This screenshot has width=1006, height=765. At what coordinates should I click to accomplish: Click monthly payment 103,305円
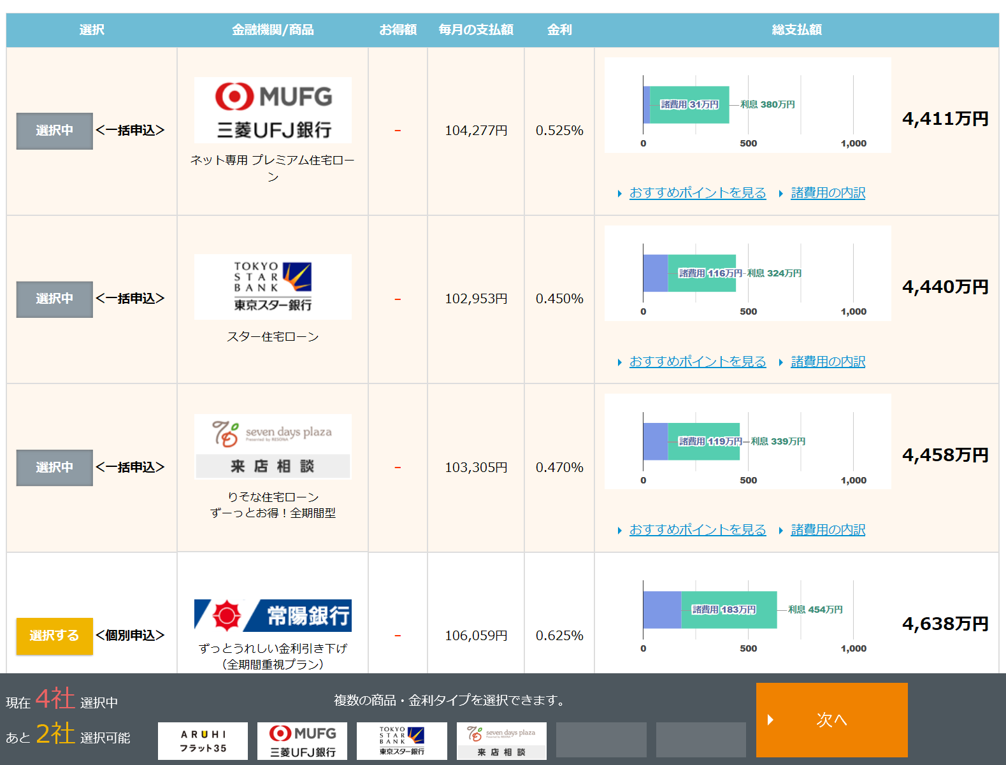(x=476, y=468)
